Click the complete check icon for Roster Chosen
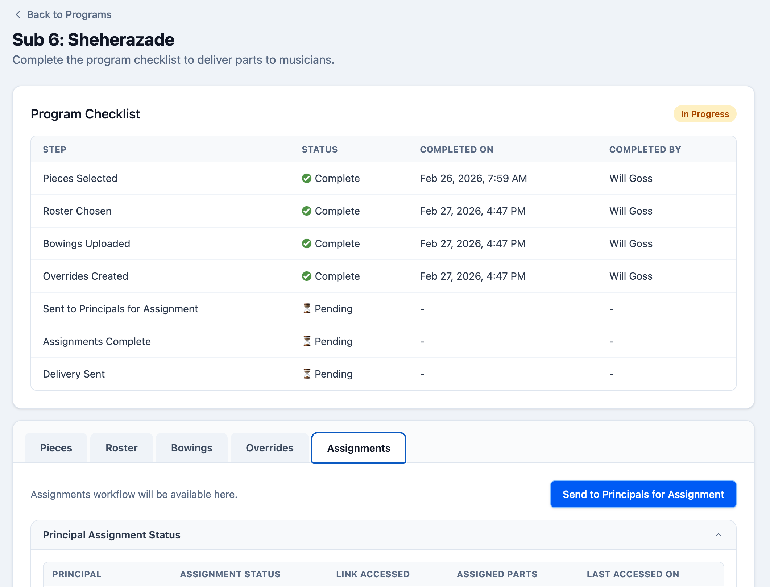 tap(306, 211)
